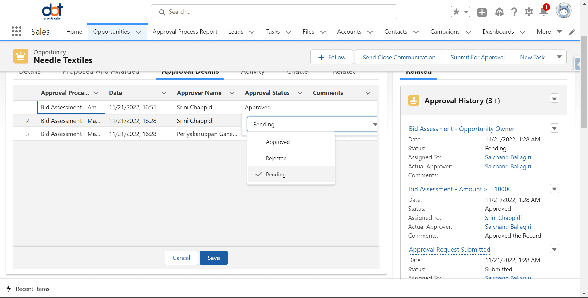The height and width of the screenshot is (298, 588).
Task: Click the New Task button
Action: (x=532, y=57)
